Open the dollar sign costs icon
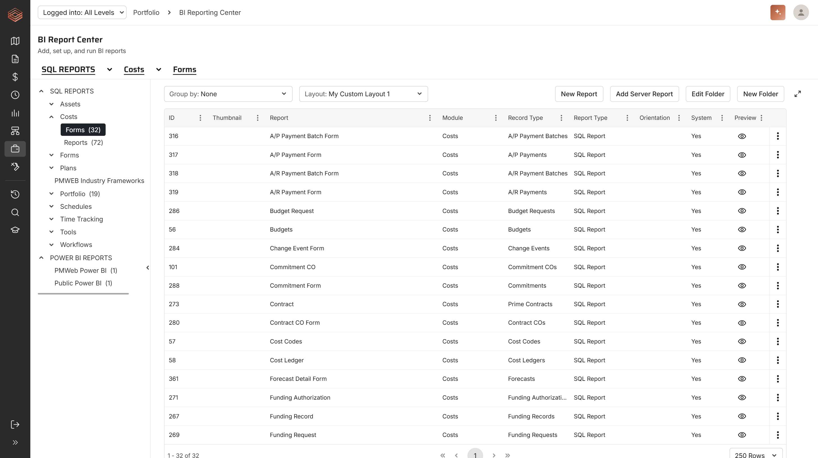 coord(15,77)
